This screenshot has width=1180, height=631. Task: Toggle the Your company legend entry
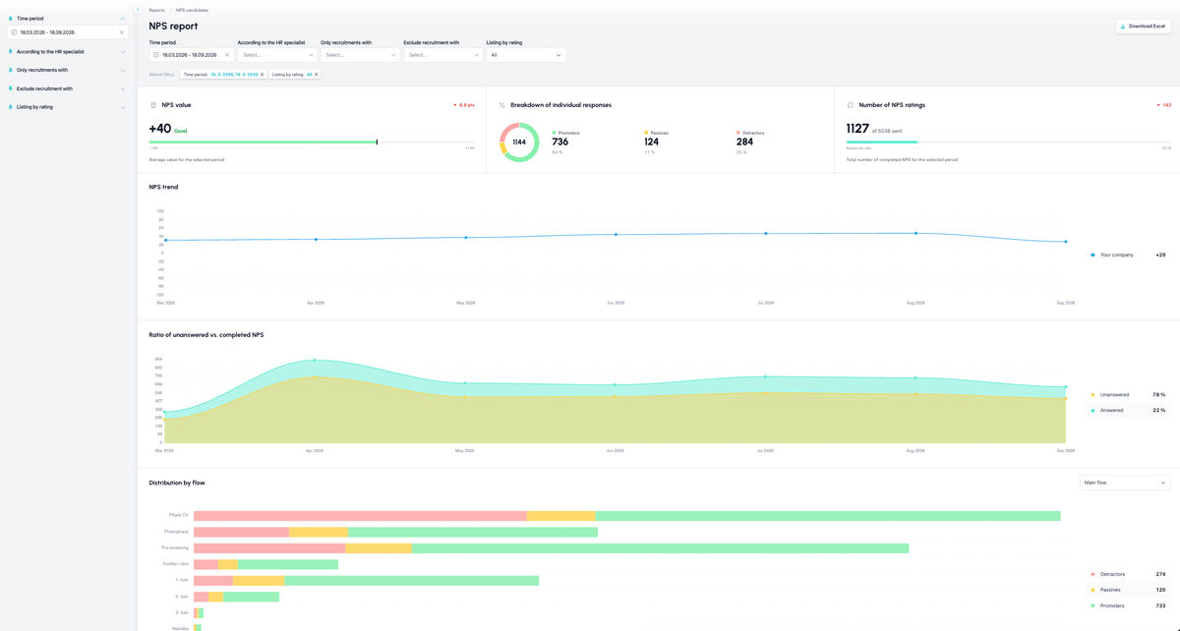[x=1128, y=255]
